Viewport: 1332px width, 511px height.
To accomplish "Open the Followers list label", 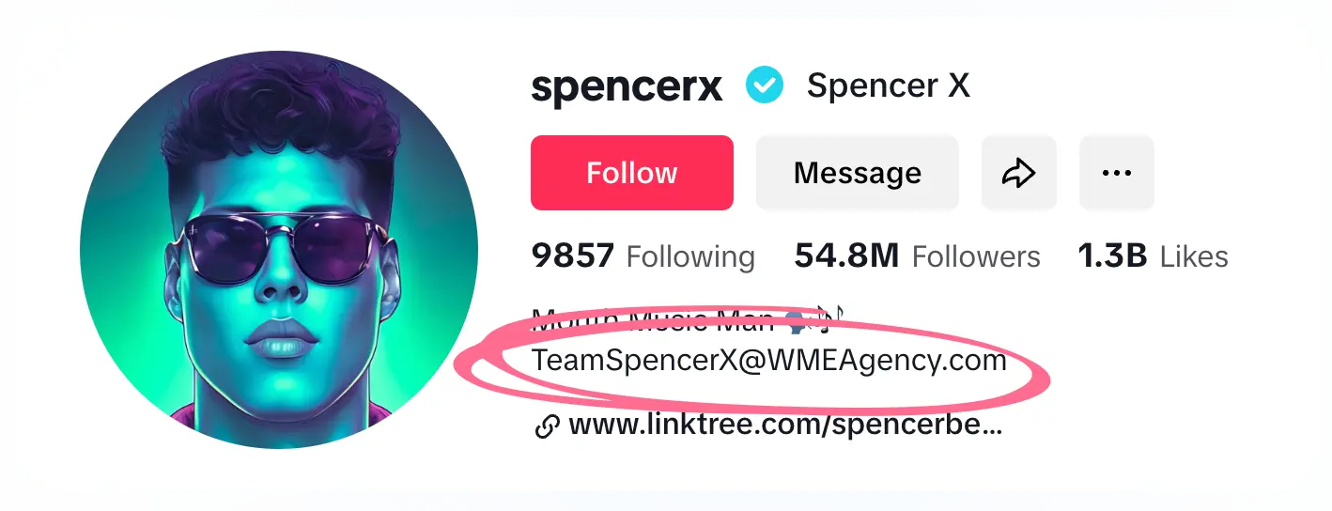I will pos(976,256).
